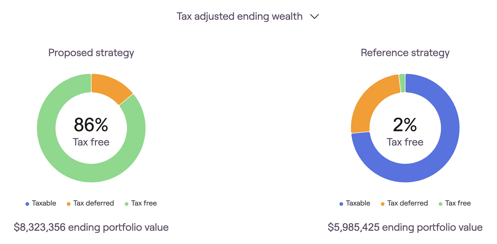
Task: Toggle Tax deferred legend dot under Proposed strategy
Action: click(x=69, y=204)
